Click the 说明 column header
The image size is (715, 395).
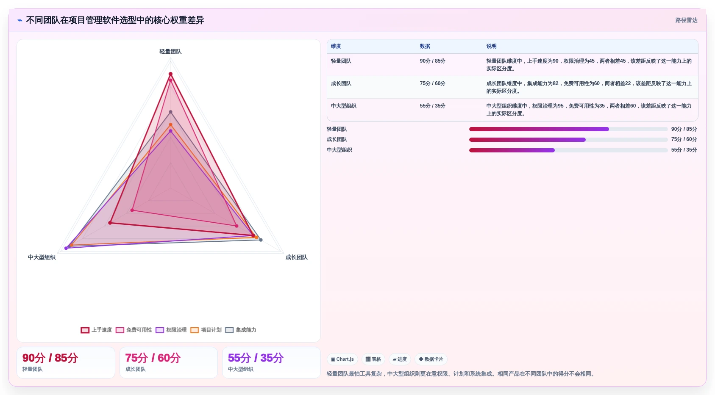point(492,46)
